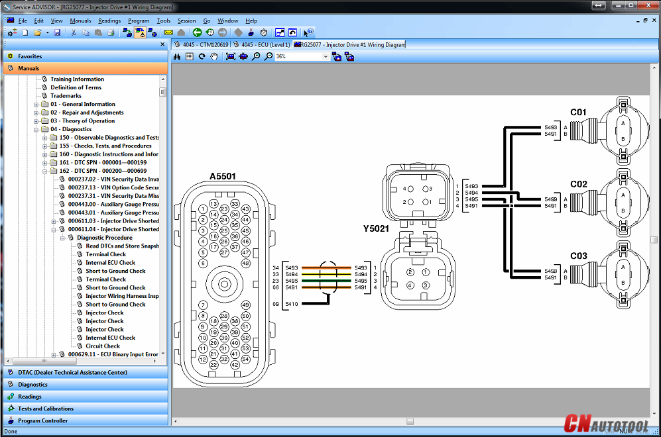Open history with the green clock icon
The height and width of the screenshot is (437, 661).
210,32
